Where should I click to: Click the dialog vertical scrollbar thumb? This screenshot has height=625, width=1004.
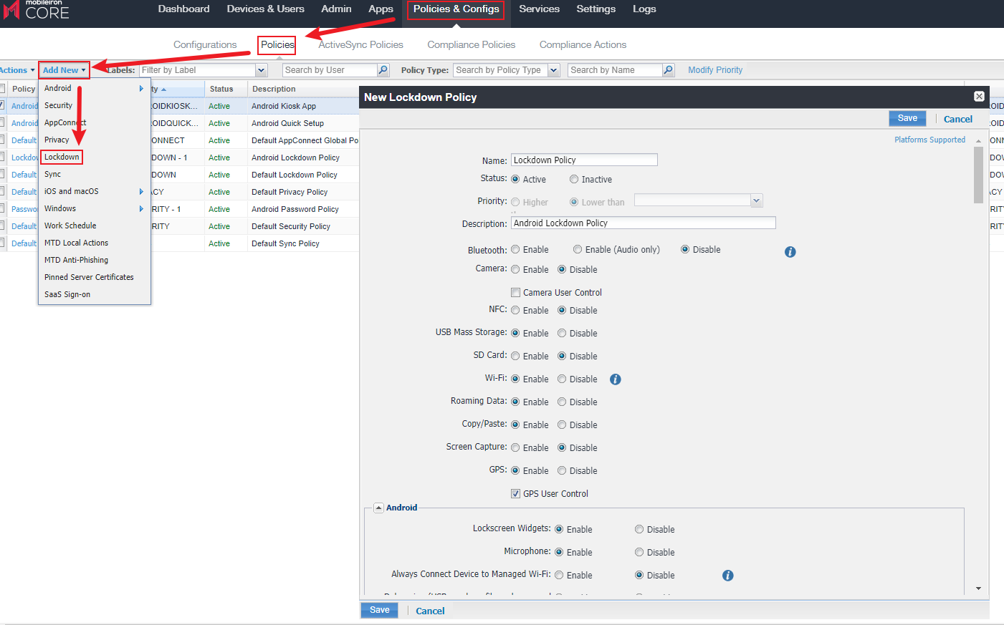click(x=978, y=175)
